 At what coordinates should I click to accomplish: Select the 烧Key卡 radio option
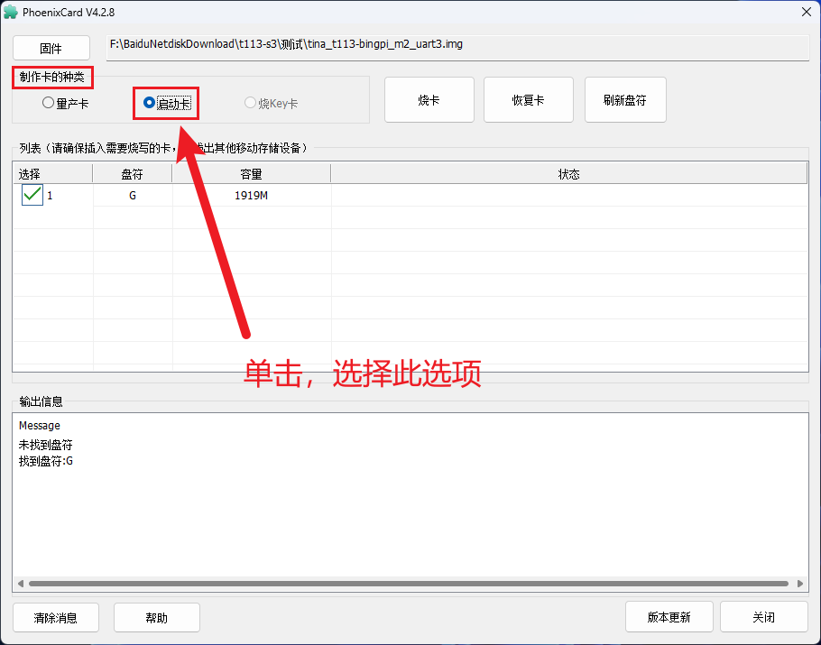click(272, 103)
